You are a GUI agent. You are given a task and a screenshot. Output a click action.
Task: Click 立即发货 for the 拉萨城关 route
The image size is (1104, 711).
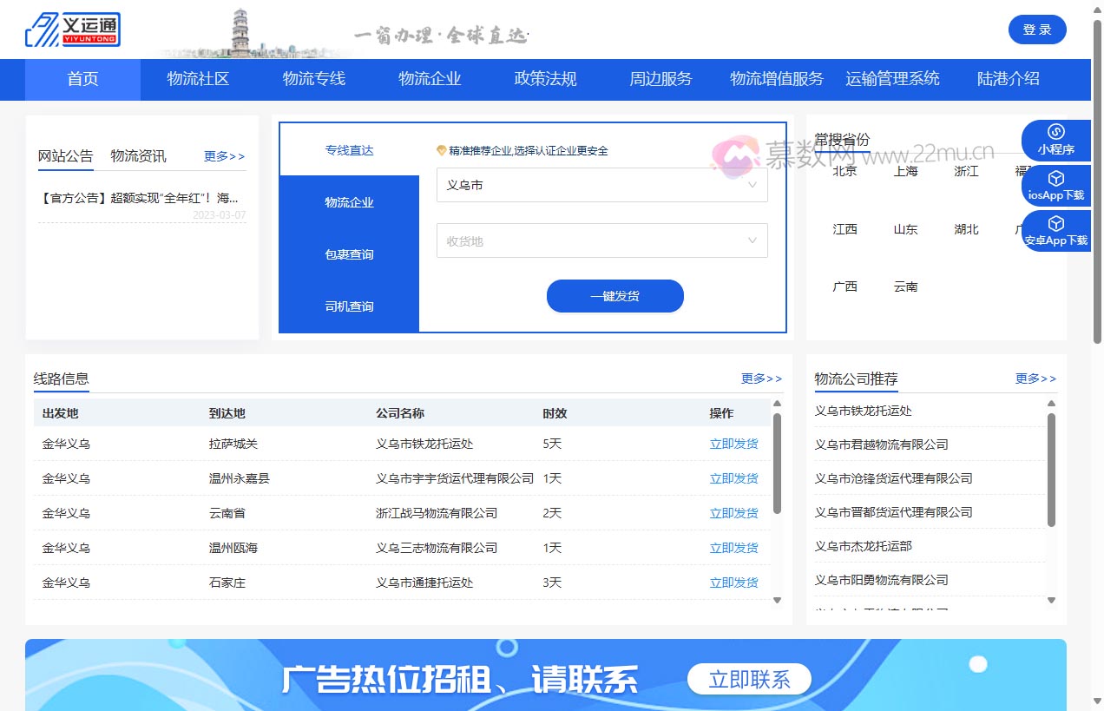coord(733,444)
